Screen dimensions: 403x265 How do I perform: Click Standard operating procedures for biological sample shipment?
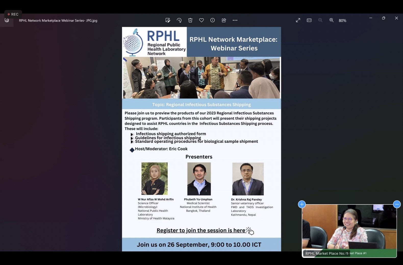click(x=196, y=141)
